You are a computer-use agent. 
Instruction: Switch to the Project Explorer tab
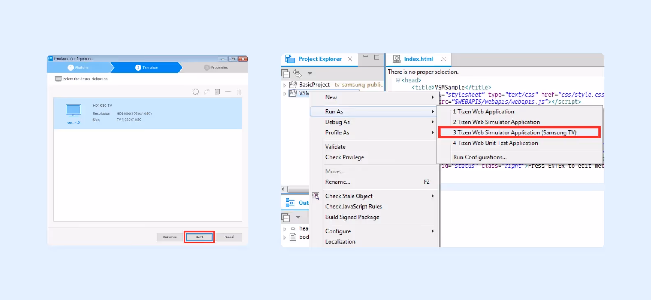(x=320, y=59)
